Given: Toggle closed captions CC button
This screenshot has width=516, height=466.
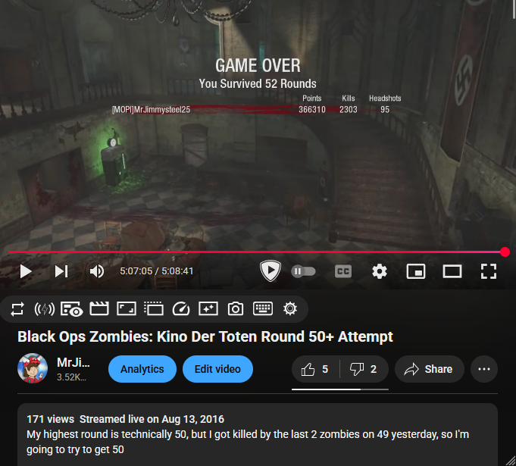Looking at the screenshot, I should [343, 271].
